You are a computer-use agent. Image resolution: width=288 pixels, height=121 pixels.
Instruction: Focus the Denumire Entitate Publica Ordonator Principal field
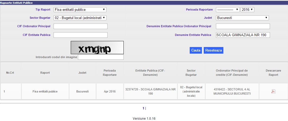coord(243,26)
